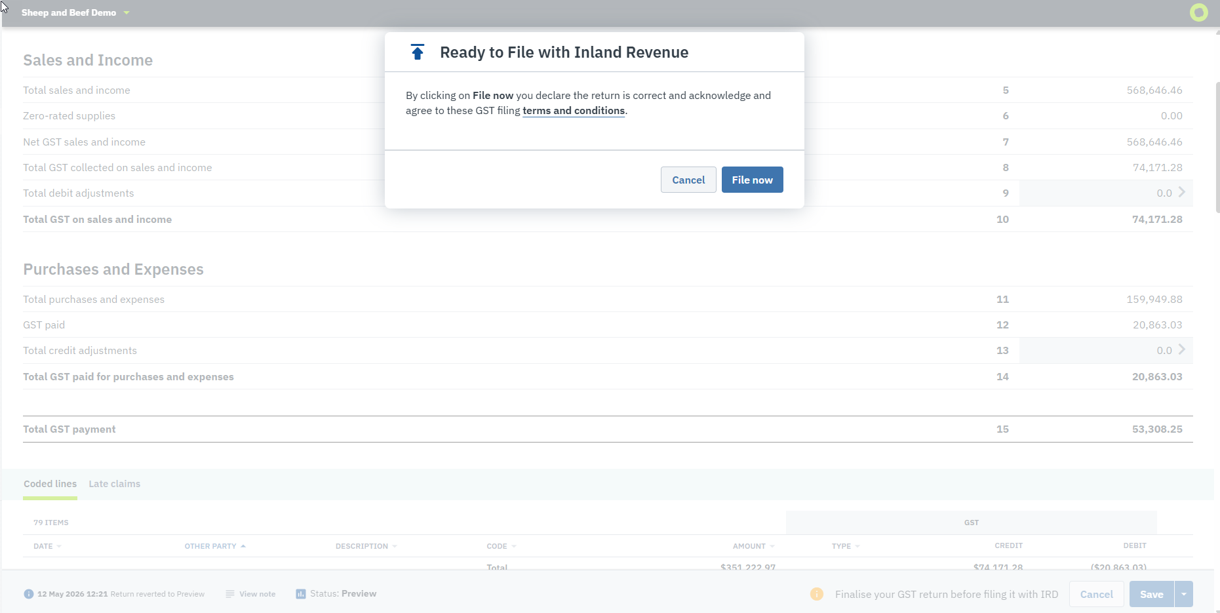Screen dimensions: 1220x613
Task: Click the View note icon
Action: click(x=229, y=594)
